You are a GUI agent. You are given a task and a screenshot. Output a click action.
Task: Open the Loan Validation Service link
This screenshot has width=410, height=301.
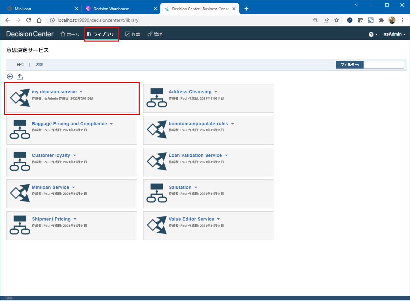point(195,155)
